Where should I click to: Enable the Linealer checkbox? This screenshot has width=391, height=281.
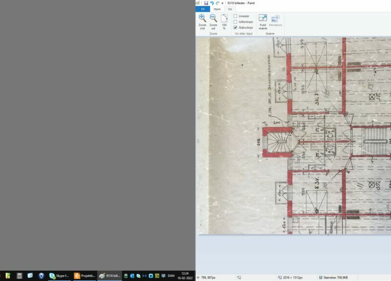tap(236, 16)
